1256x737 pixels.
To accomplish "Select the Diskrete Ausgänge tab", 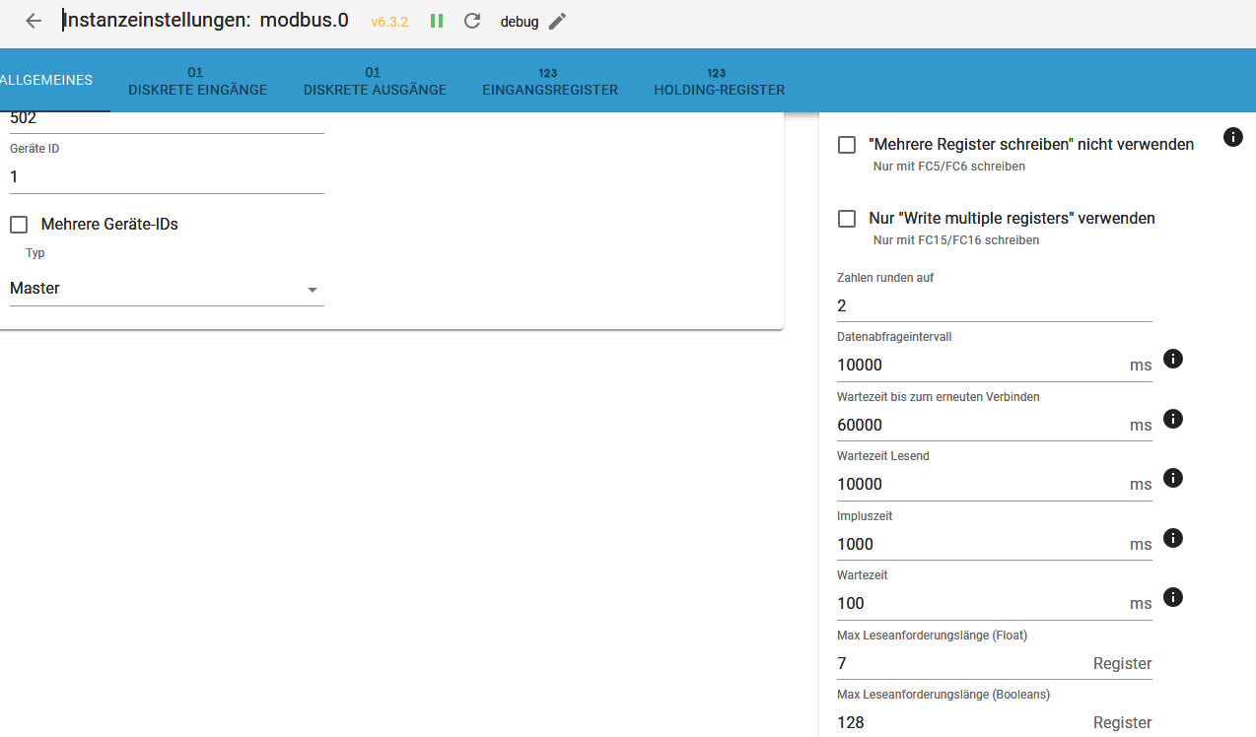I will click(x=375, y=81).
